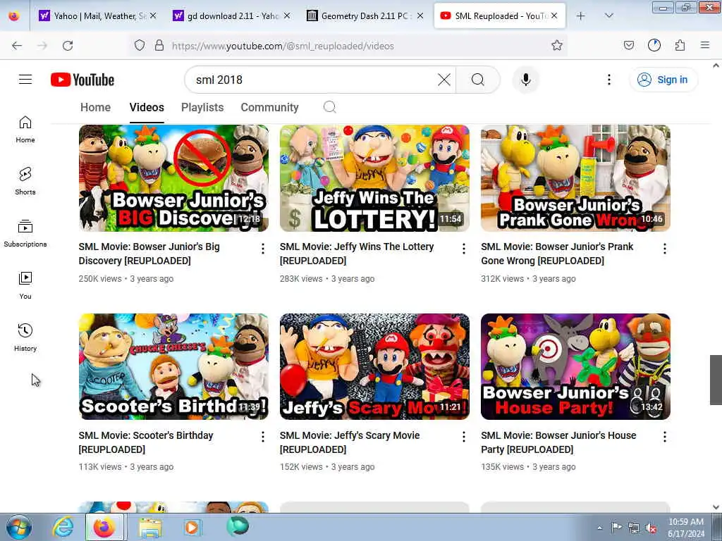
Task: Close the Geometry Dash 2.11 PC tab
Action: [420, 16]
